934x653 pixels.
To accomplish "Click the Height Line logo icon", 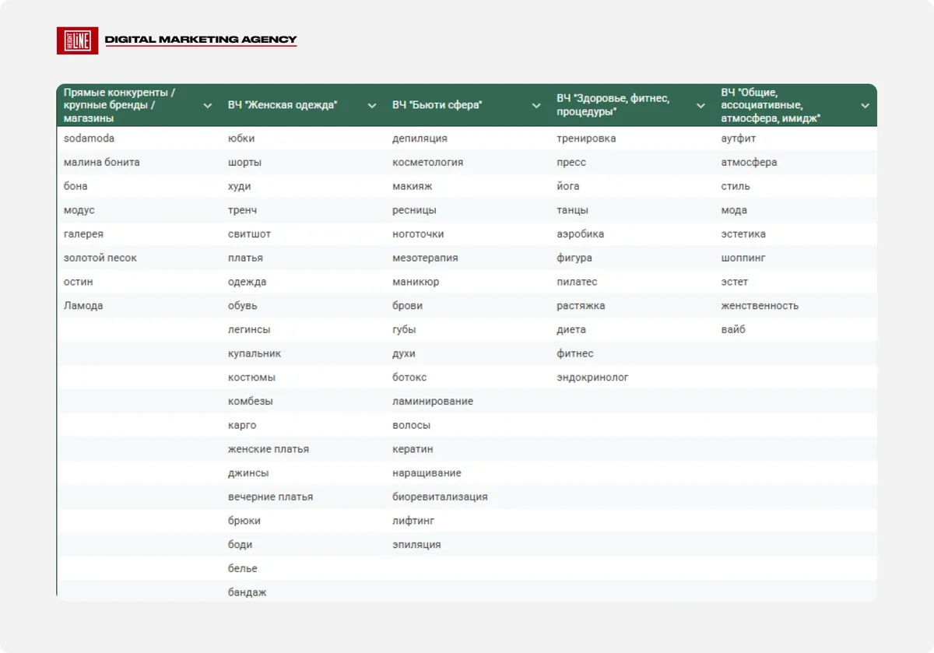I will coord(77,40).
